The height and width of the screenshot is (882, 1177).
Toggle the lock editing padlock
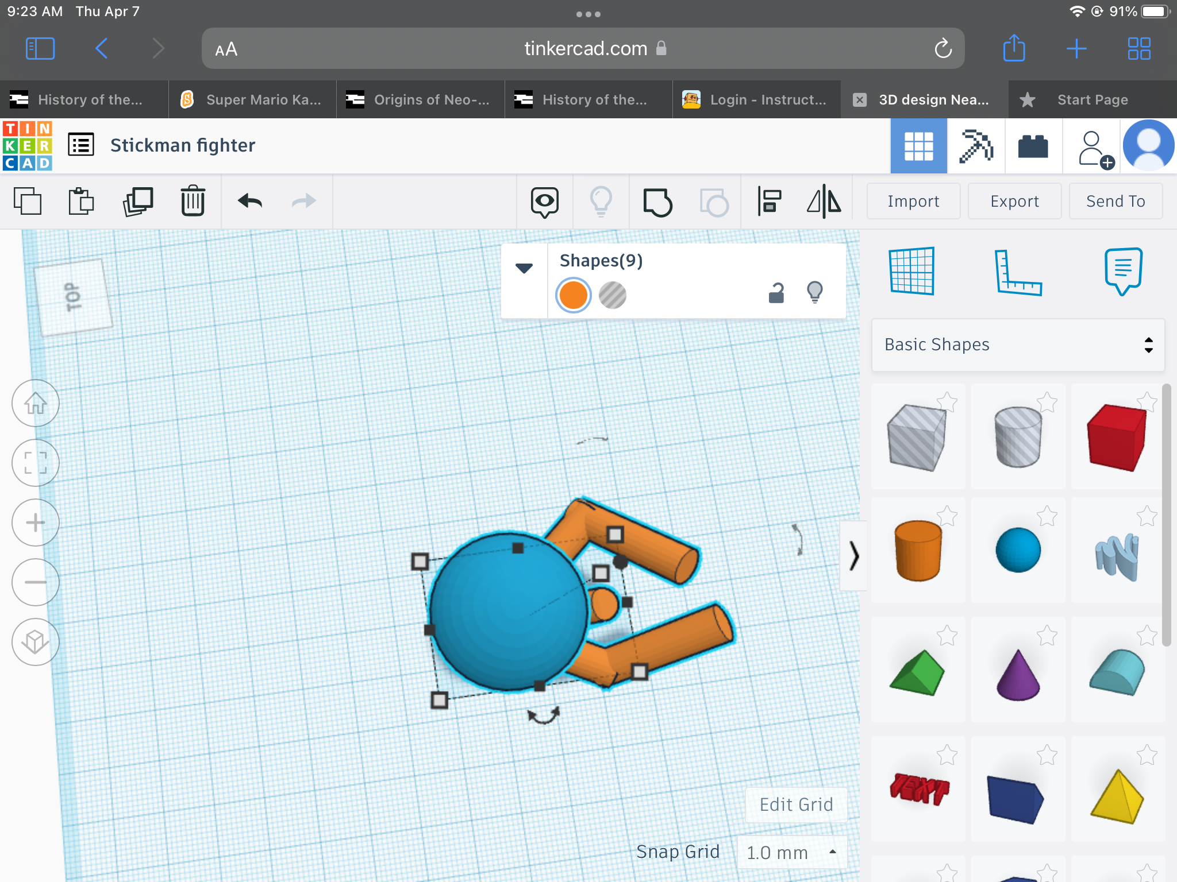(776, 293)
